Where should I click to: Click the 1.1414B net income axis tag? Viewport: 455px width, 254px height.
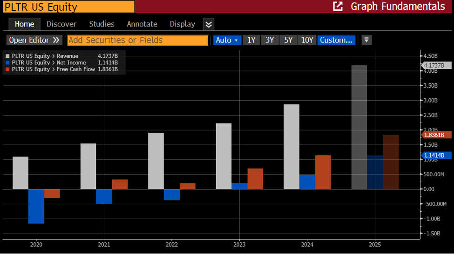tap(436, 155)
